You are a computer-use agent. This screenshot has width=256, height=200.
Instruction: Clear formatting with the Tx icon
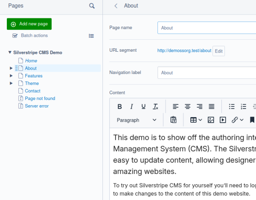pos(155,106)
